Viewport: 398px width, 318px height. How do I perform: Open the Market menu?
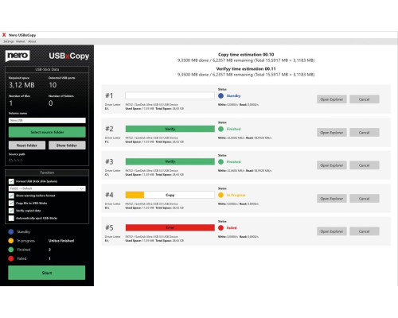pyautogui.click(x=21, y=41)
